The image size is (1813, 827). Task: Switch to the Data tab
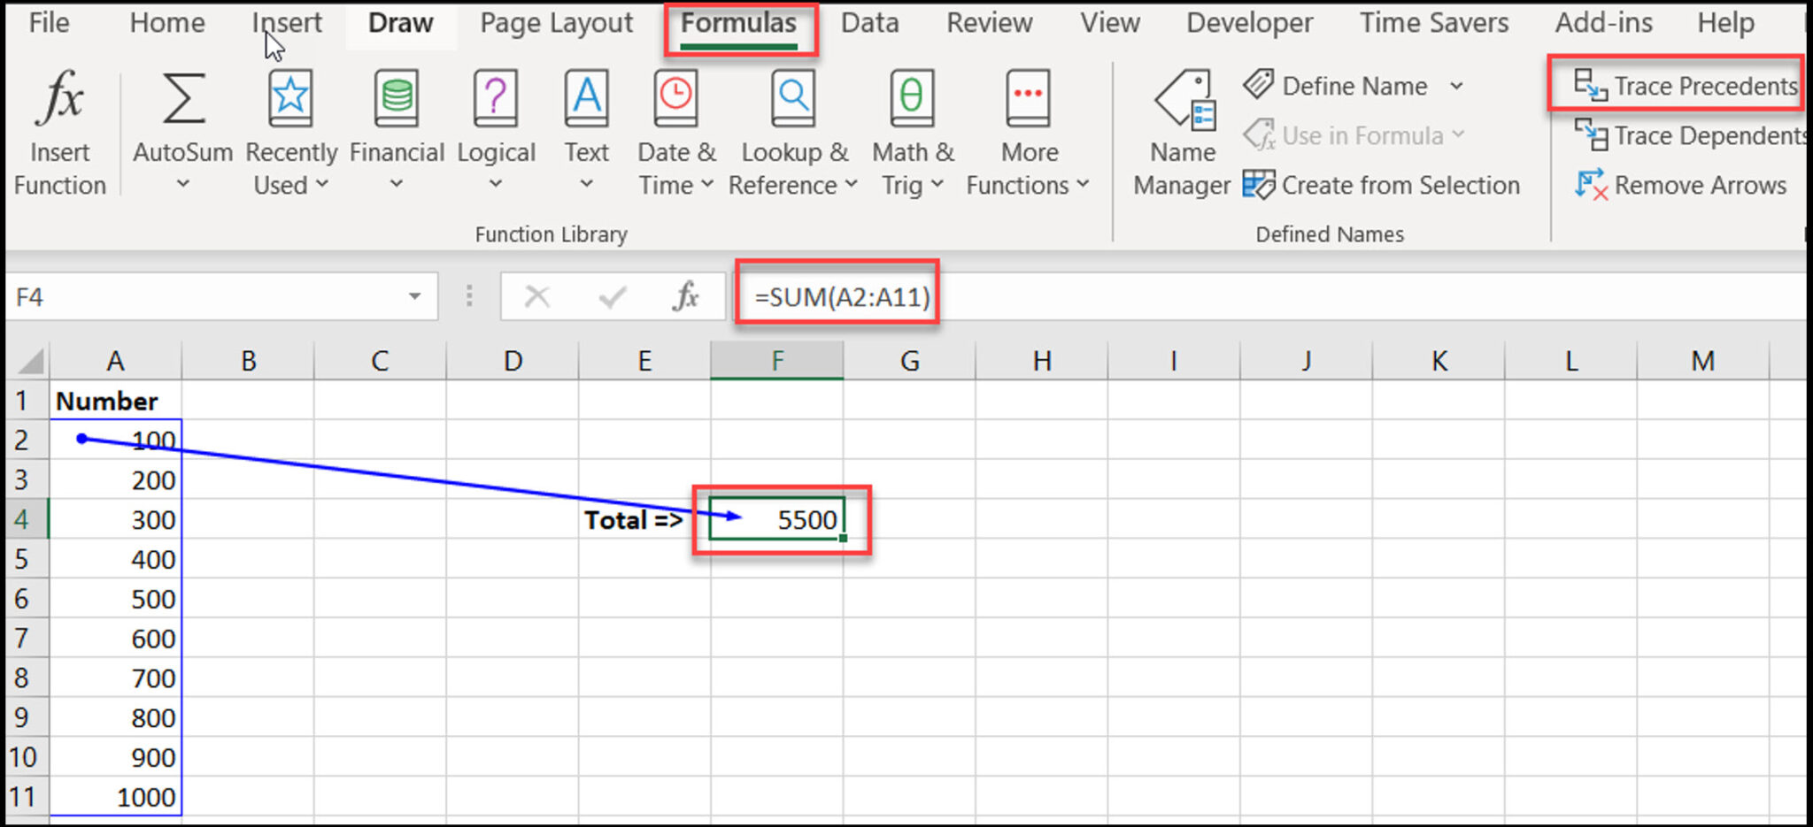tap(869, 23)
